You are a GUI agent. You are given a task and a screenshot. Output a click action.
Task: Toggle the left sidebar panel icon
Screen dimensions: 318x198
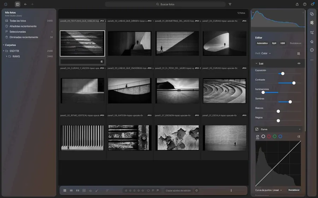(18, 4)
